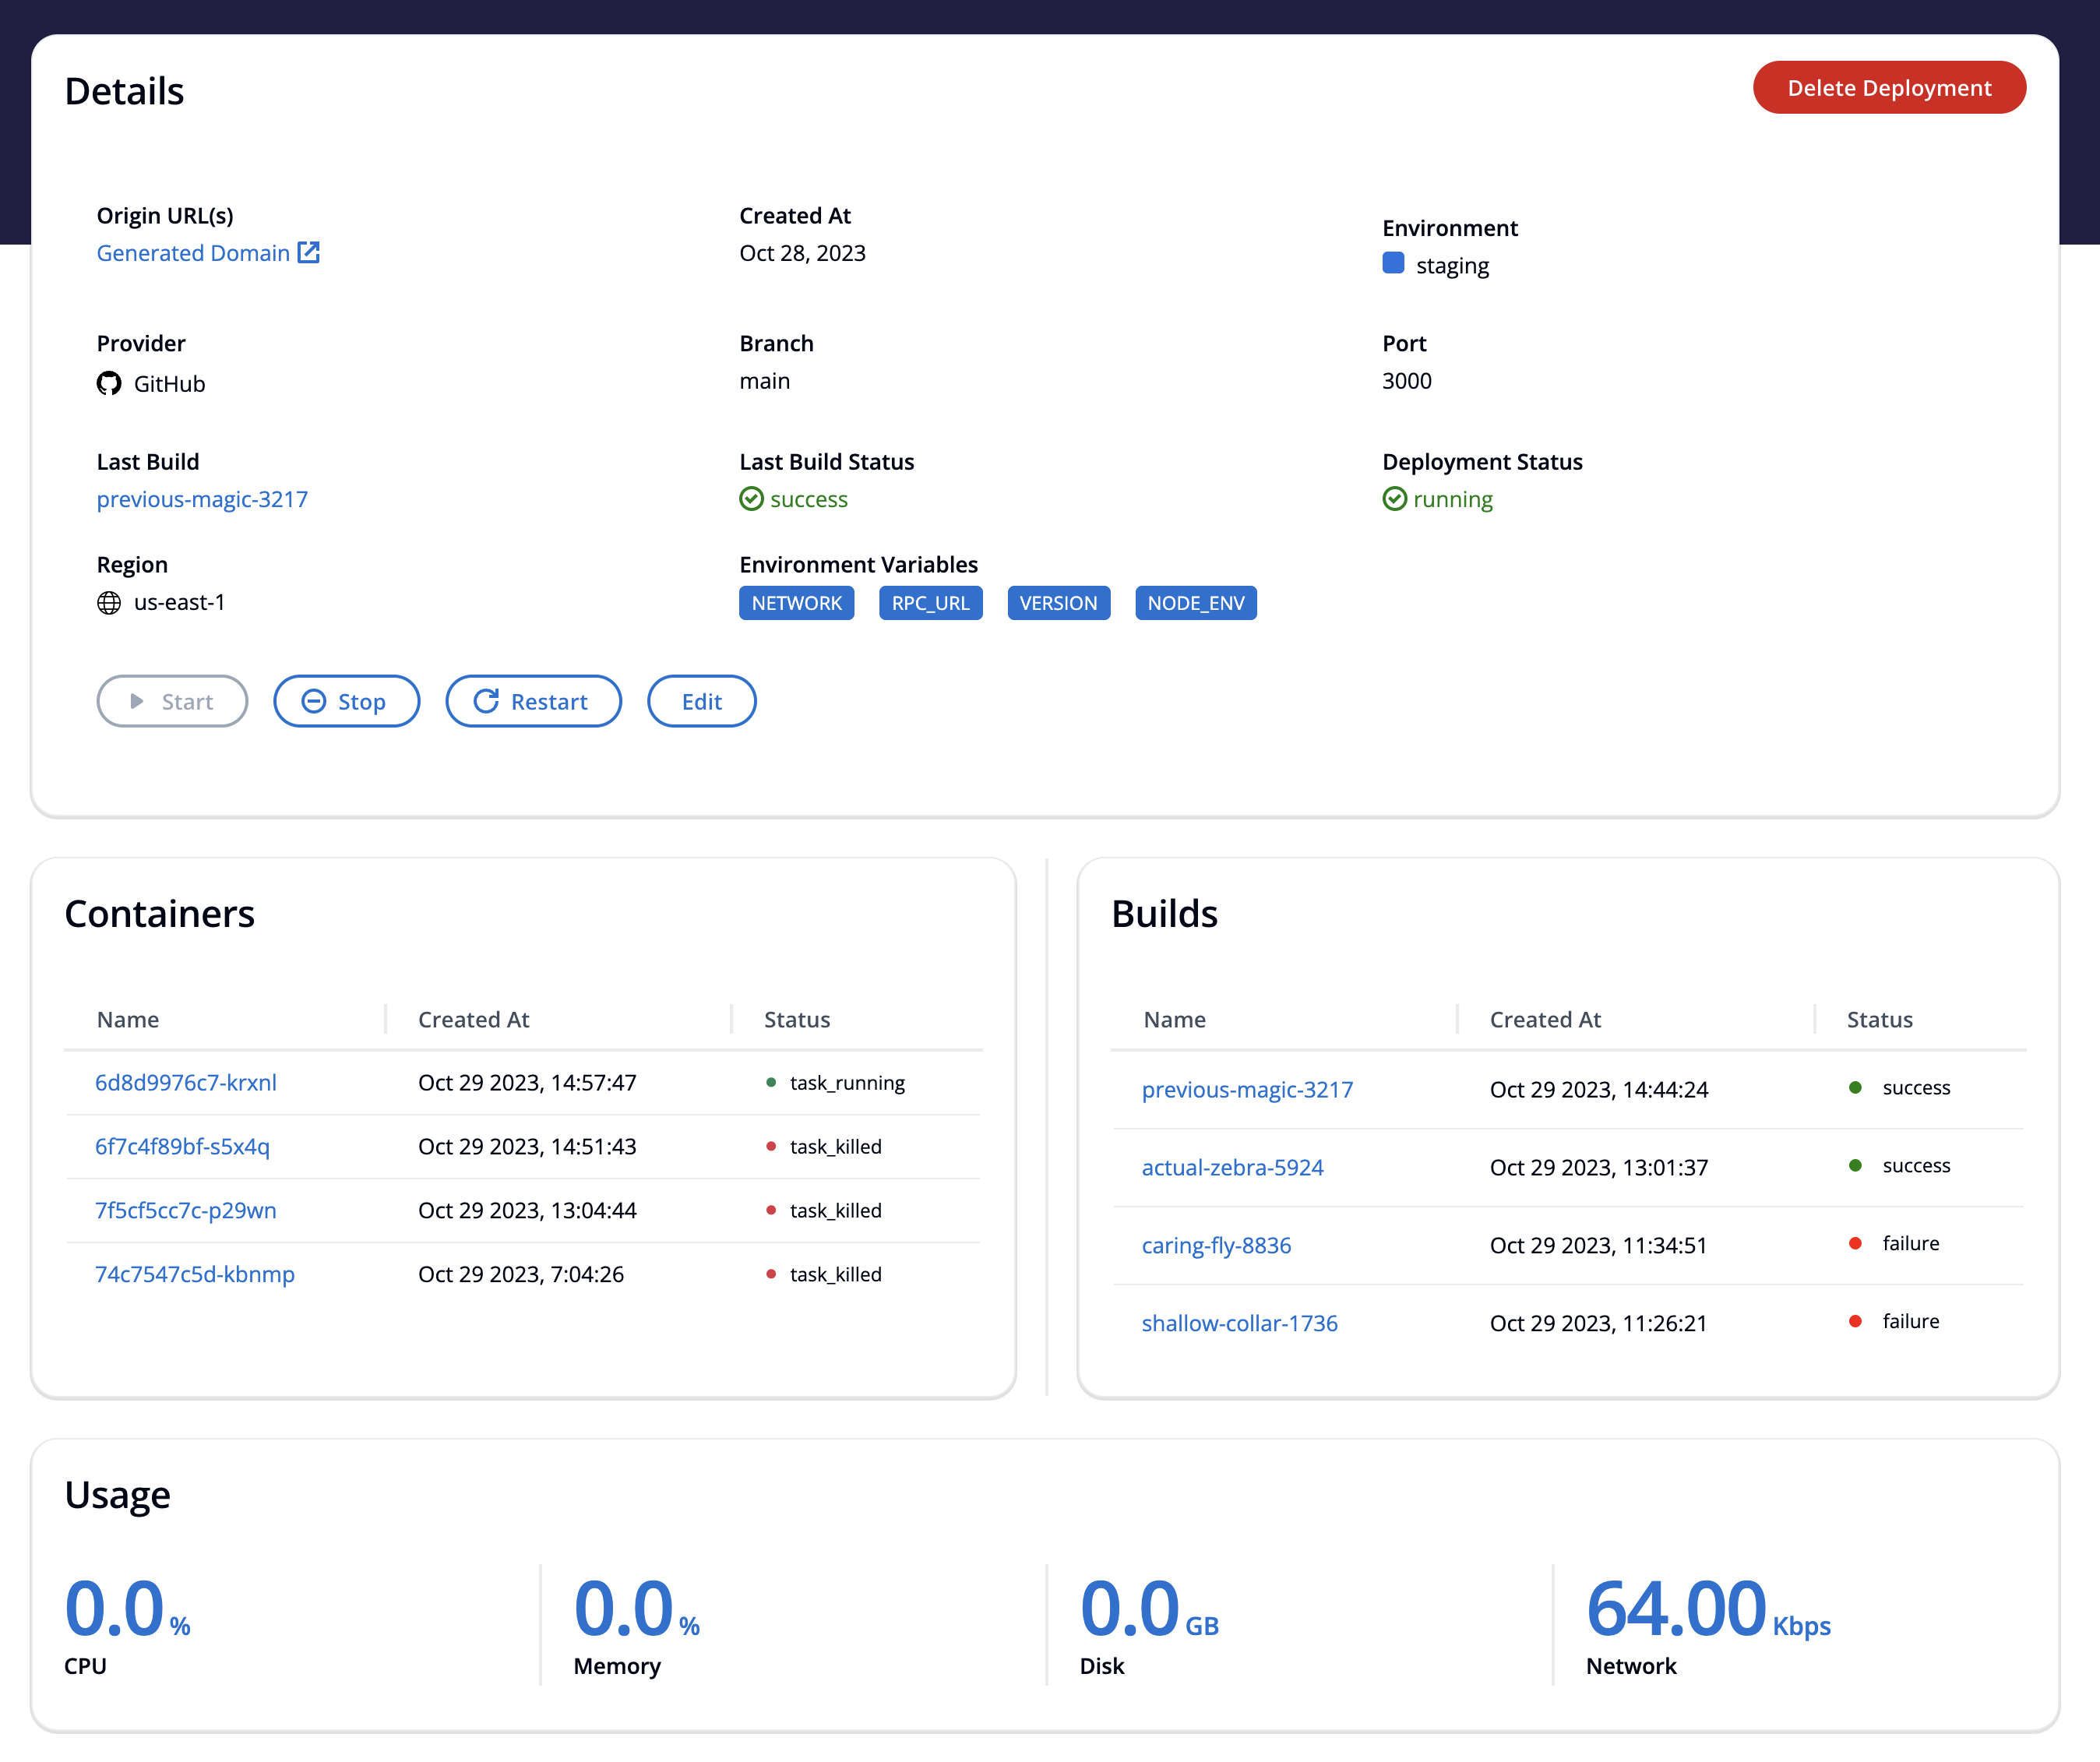Click the staging environment label
Viewport: 2100px width, 1762px height.
1452,266
